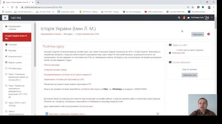Open the Chrome profile icon
This screenshot has height=124, width=222.
pos(209,7)
